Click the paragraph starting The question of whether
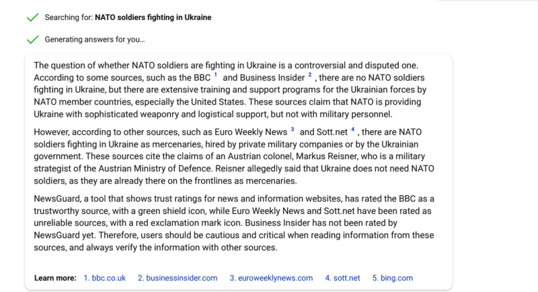This screenshot has height=292, width=538. [233, 90]
